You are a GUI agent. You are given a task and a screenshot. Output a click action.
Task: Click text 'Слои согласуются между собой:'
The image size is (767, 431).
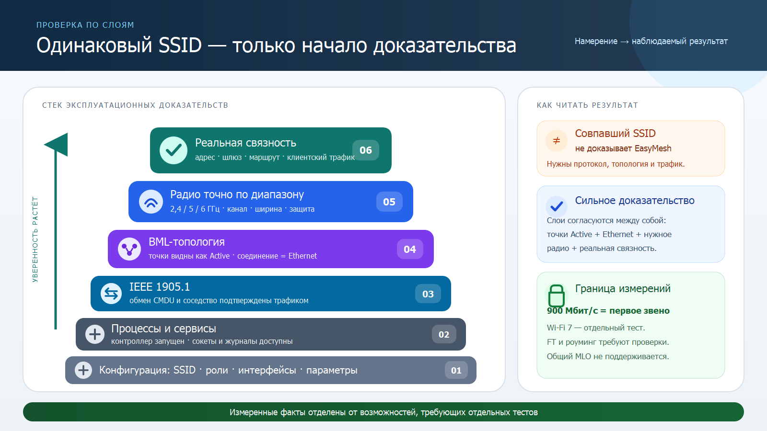[606, 220]
